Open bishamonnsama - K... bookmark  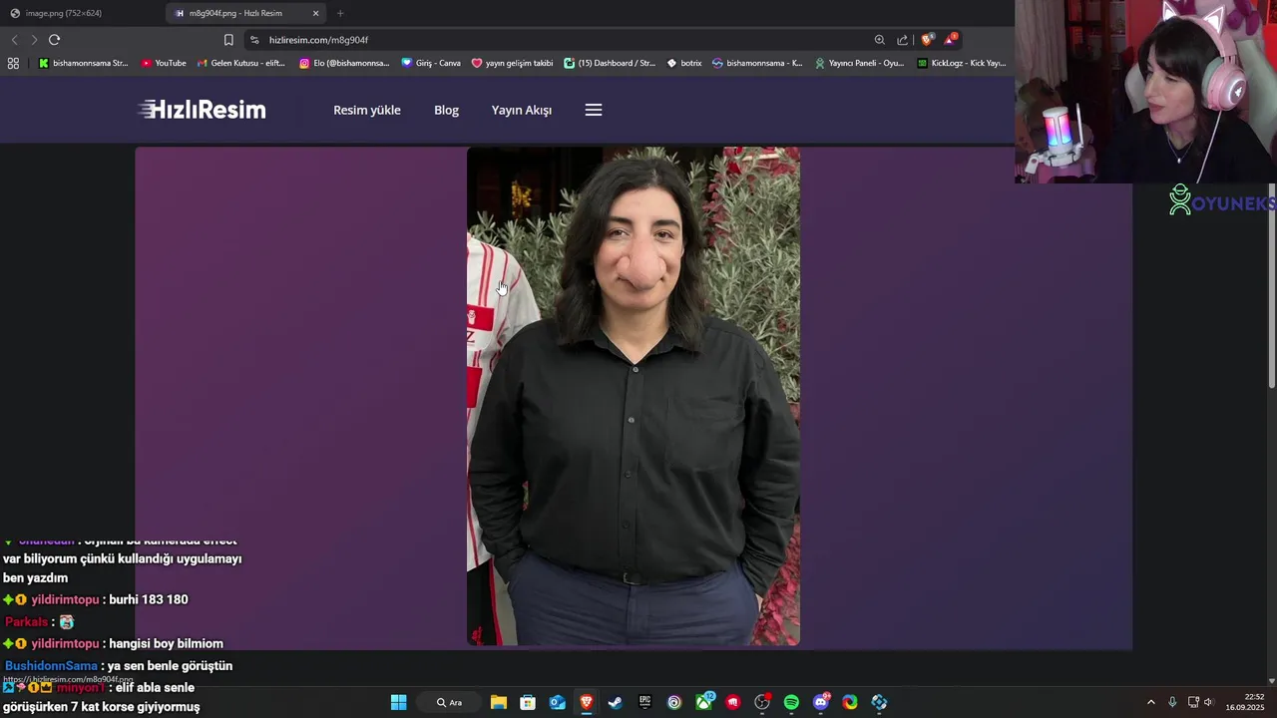(757, 63)
